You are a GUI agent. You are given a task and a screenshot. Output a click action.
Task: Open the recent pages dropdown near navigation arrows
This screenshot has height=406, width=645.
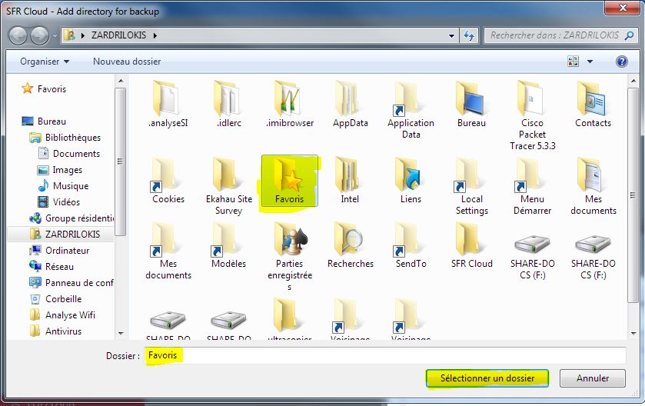pos(55,36)
